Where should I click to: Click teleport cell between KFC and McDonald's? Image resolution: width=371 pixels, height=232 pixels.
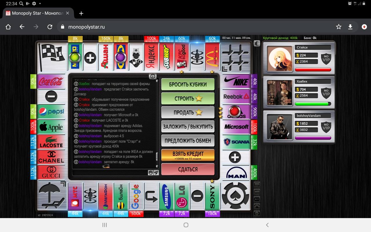[x=197, y=57]
